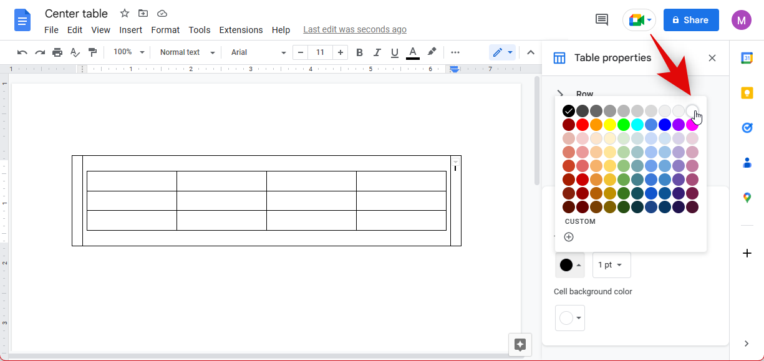764x361 pixels.
Task: Open the Format menu
Action: 165,30
